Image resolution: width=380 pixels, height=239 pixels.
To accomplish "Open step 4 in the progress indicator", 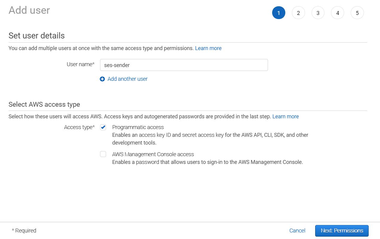I will [x=338, y=13].
